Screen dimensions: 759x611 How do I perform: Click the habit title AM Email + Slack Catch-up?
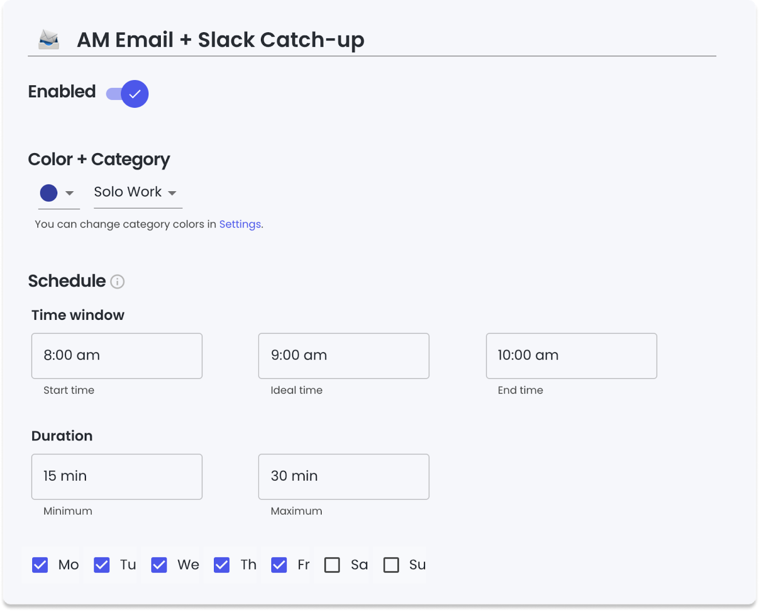click(x=221, y=40)
